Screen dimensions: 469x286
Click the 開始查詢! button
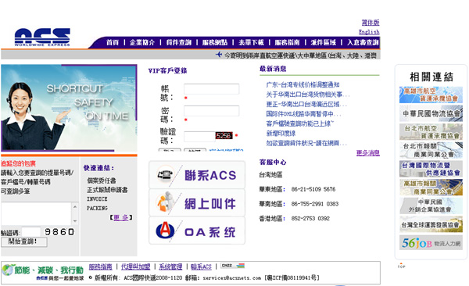tap(24, 241)
